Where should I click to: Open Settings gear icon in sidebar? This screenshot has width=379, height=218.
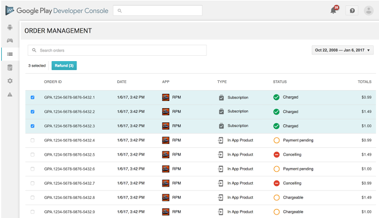[x=10, y=81]
